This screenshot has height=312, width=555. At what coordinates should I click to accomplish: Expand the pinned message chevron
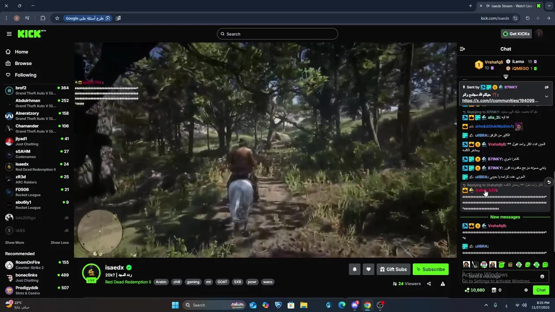(547, 96)
